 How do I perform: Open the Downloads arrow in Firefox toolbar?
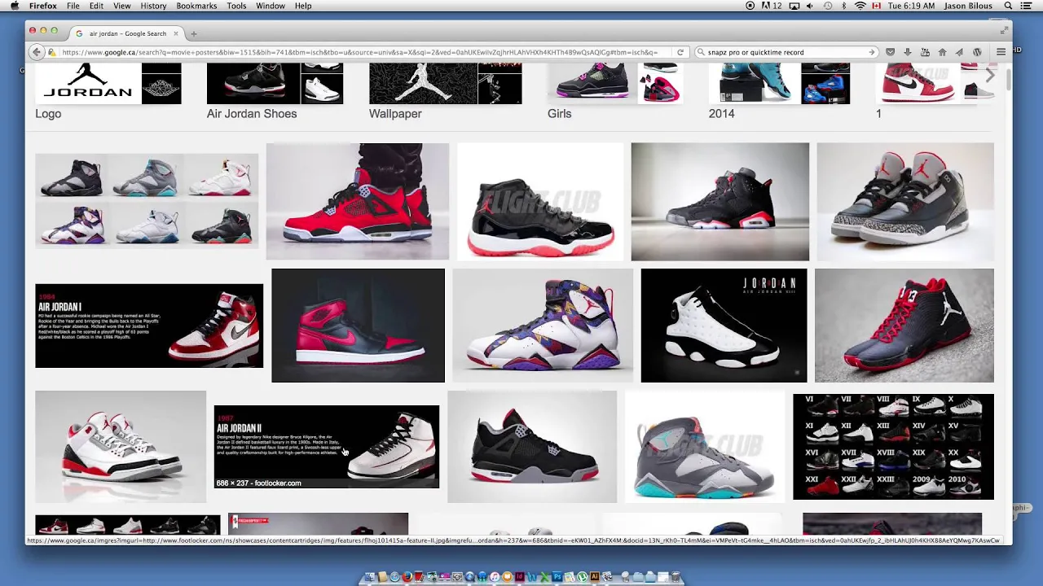tap(907, 52)
